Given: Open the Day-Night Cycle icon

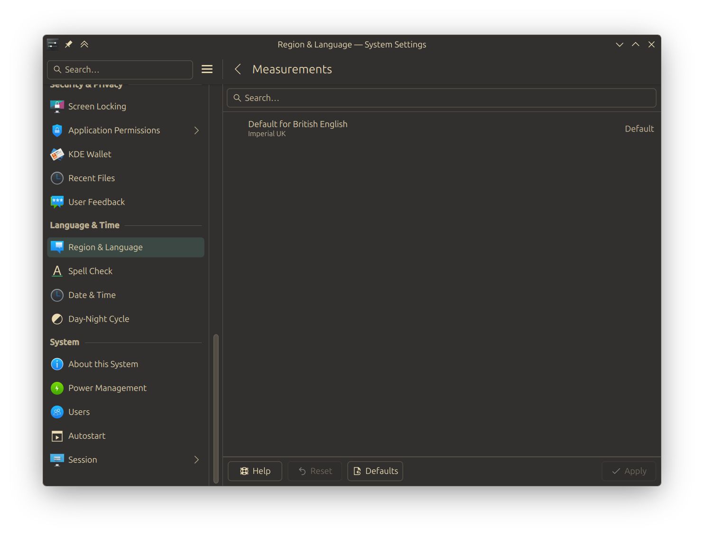Looking at the screenshot, I should (57, 319).
